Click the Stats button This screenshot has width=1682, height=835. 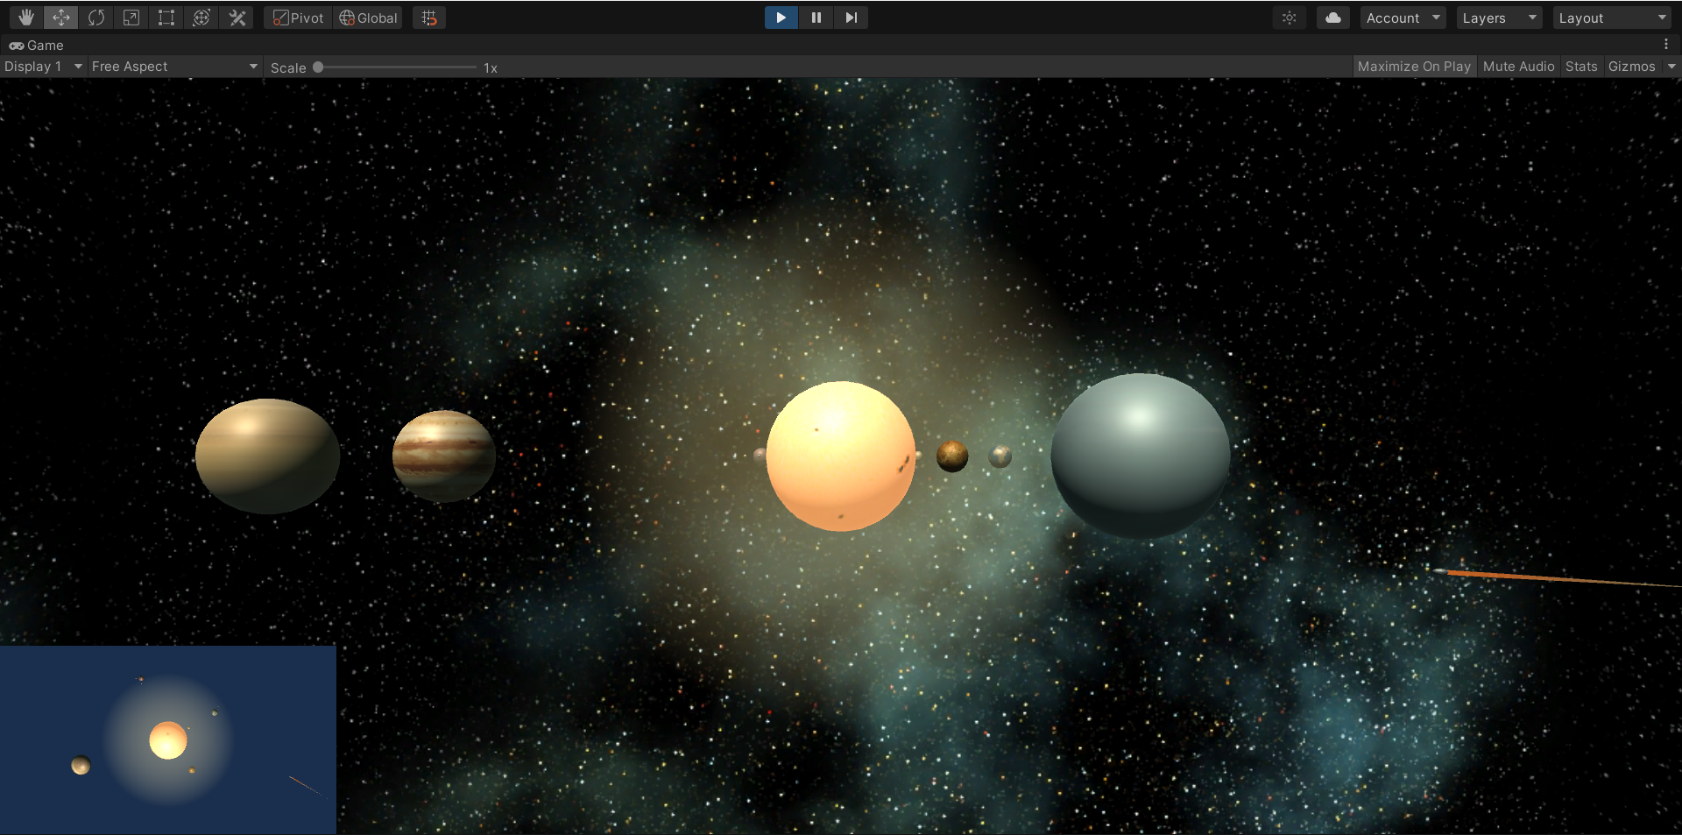(1580, 66)
